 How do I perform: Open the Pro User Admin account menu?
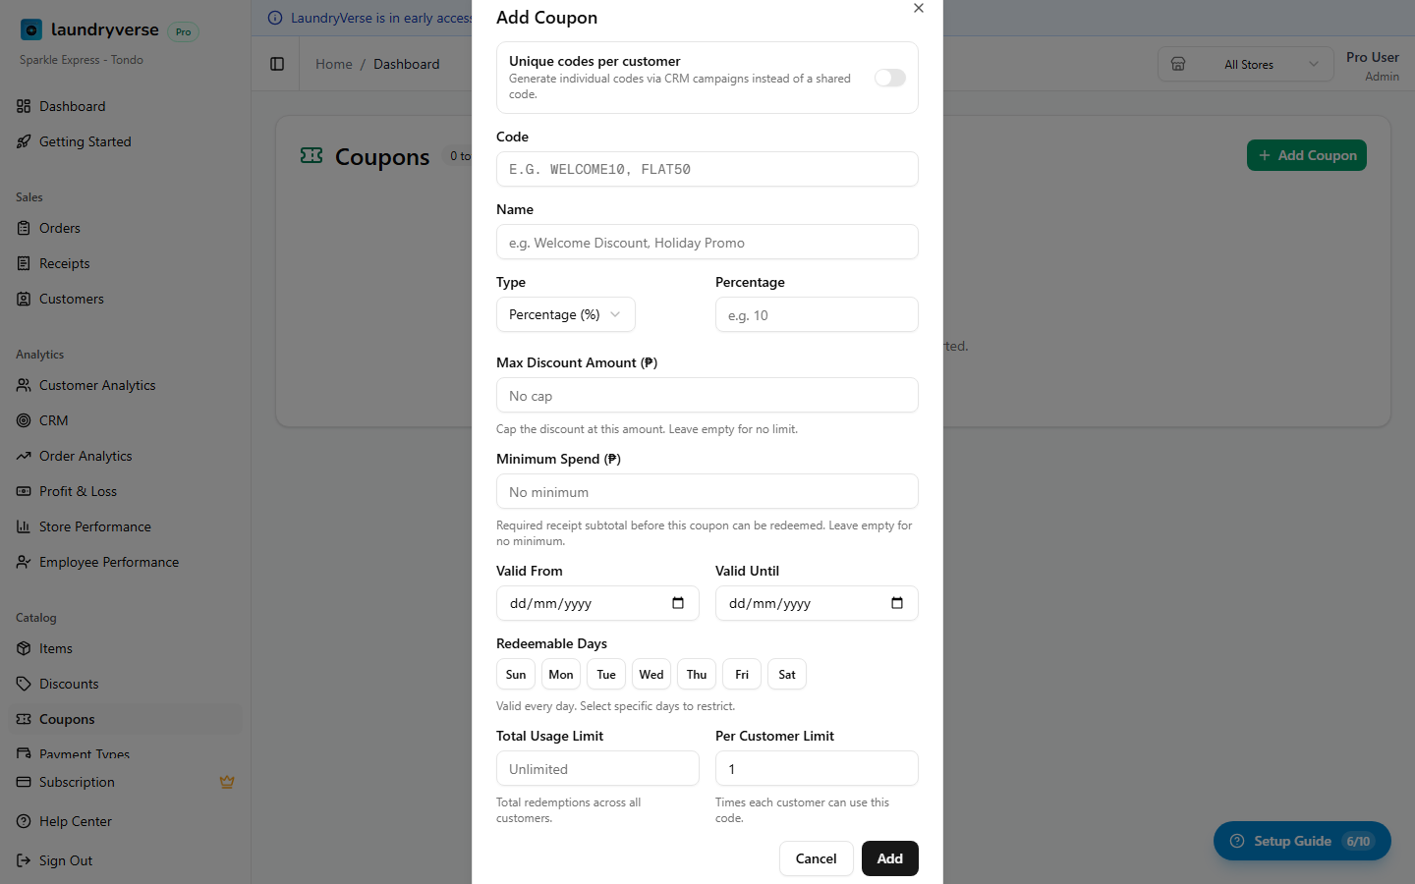1372,66
